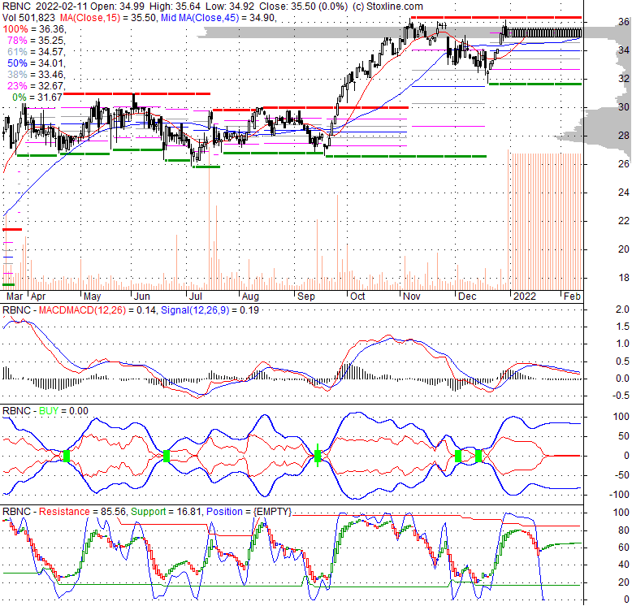The width and height of the screenshot is (632, 606).
Task: Click the Jul month axis label
Action: click(x=196, y=297)
